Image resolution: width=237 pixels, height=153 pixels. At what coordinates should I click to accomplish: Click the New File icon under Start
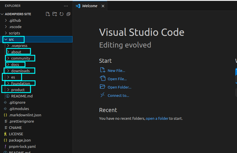(x=103, y=70)
